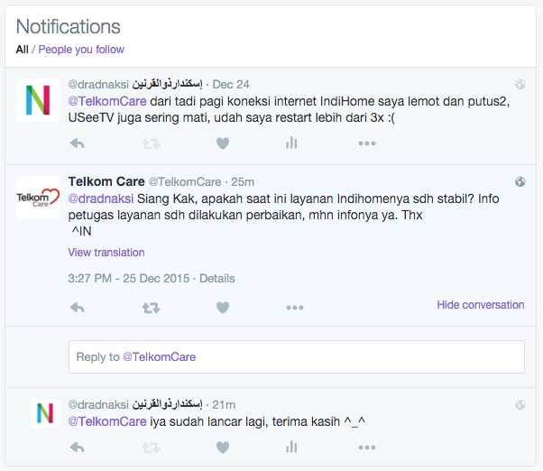Image resolution: width=543 pixels, height=471 pixels.
Task: Click the @TelkomCare mention in first tweet
Action: [107, 101]
